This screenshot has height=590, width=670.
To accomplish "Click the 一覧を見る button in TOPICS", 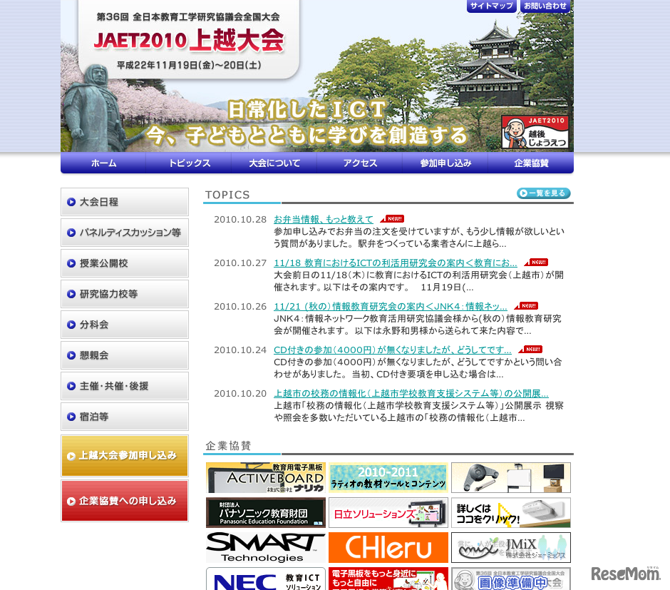I will (543, 193).
